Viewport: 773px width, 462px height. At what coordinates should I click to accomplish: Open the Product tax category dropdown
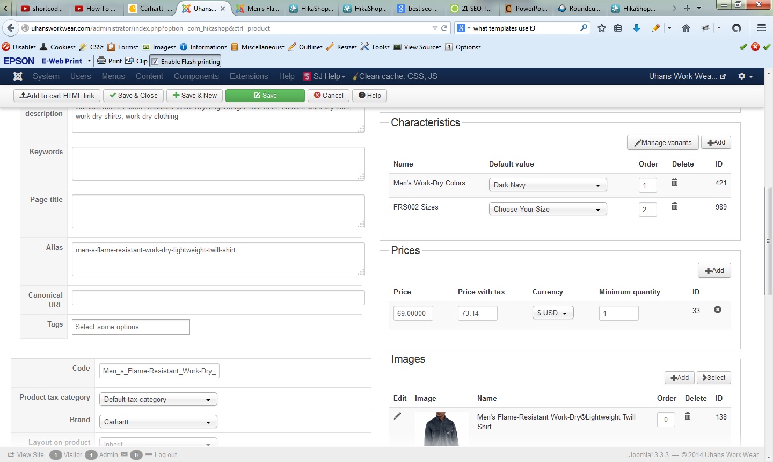(x=158, y=399)
